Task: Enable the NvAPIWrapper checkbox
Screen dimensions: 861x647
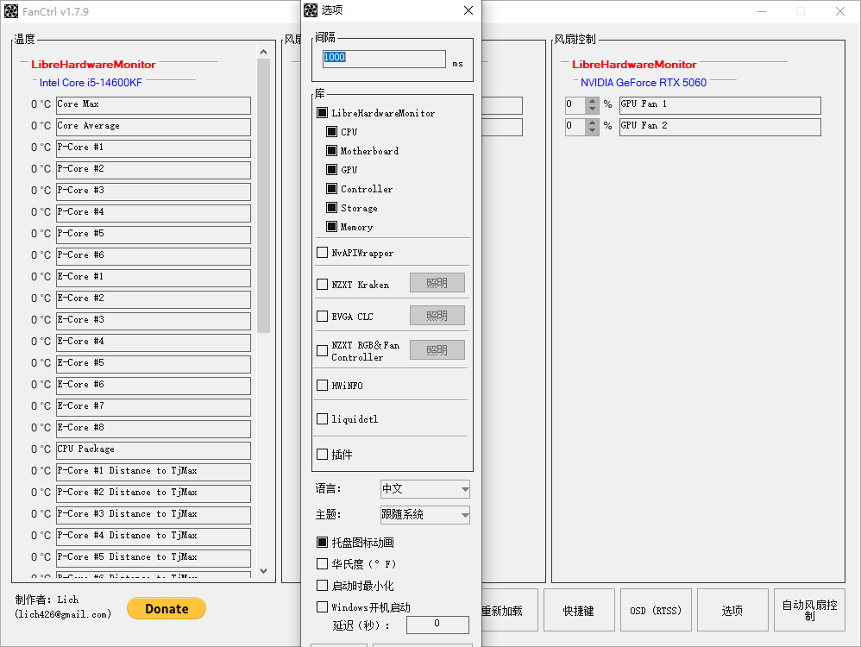Action: pos(323,253)
